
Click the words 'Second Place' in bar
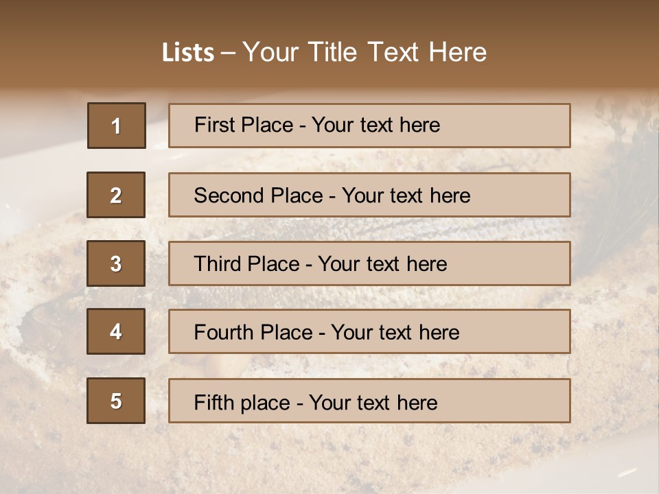259,196
